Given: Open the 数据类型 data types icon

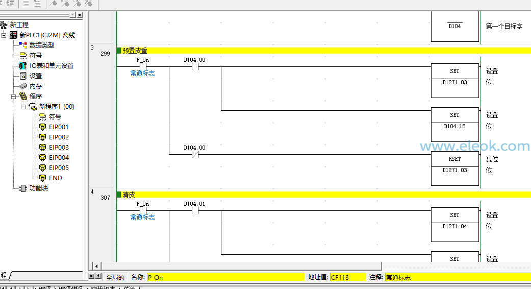Looking at the screenshot, I should (23, 45).
